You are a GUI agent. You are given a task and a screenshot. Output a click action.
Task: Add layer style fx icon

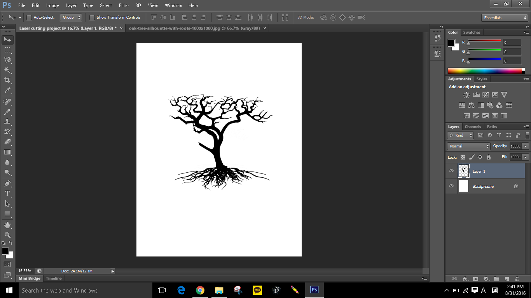(465, 279)
